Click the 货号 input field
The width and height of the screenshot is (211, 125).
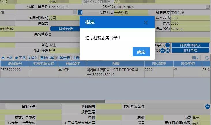coord(154,123)
